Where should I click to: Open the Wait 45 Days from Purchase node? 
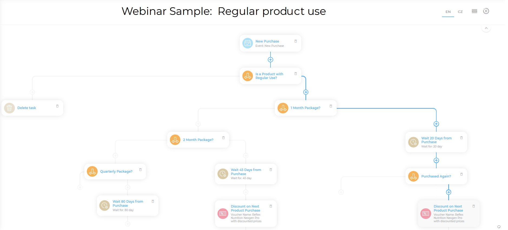[x=246, y=172]
